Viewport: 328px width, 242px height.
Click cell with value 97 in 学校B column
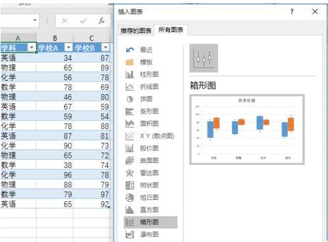91,194
